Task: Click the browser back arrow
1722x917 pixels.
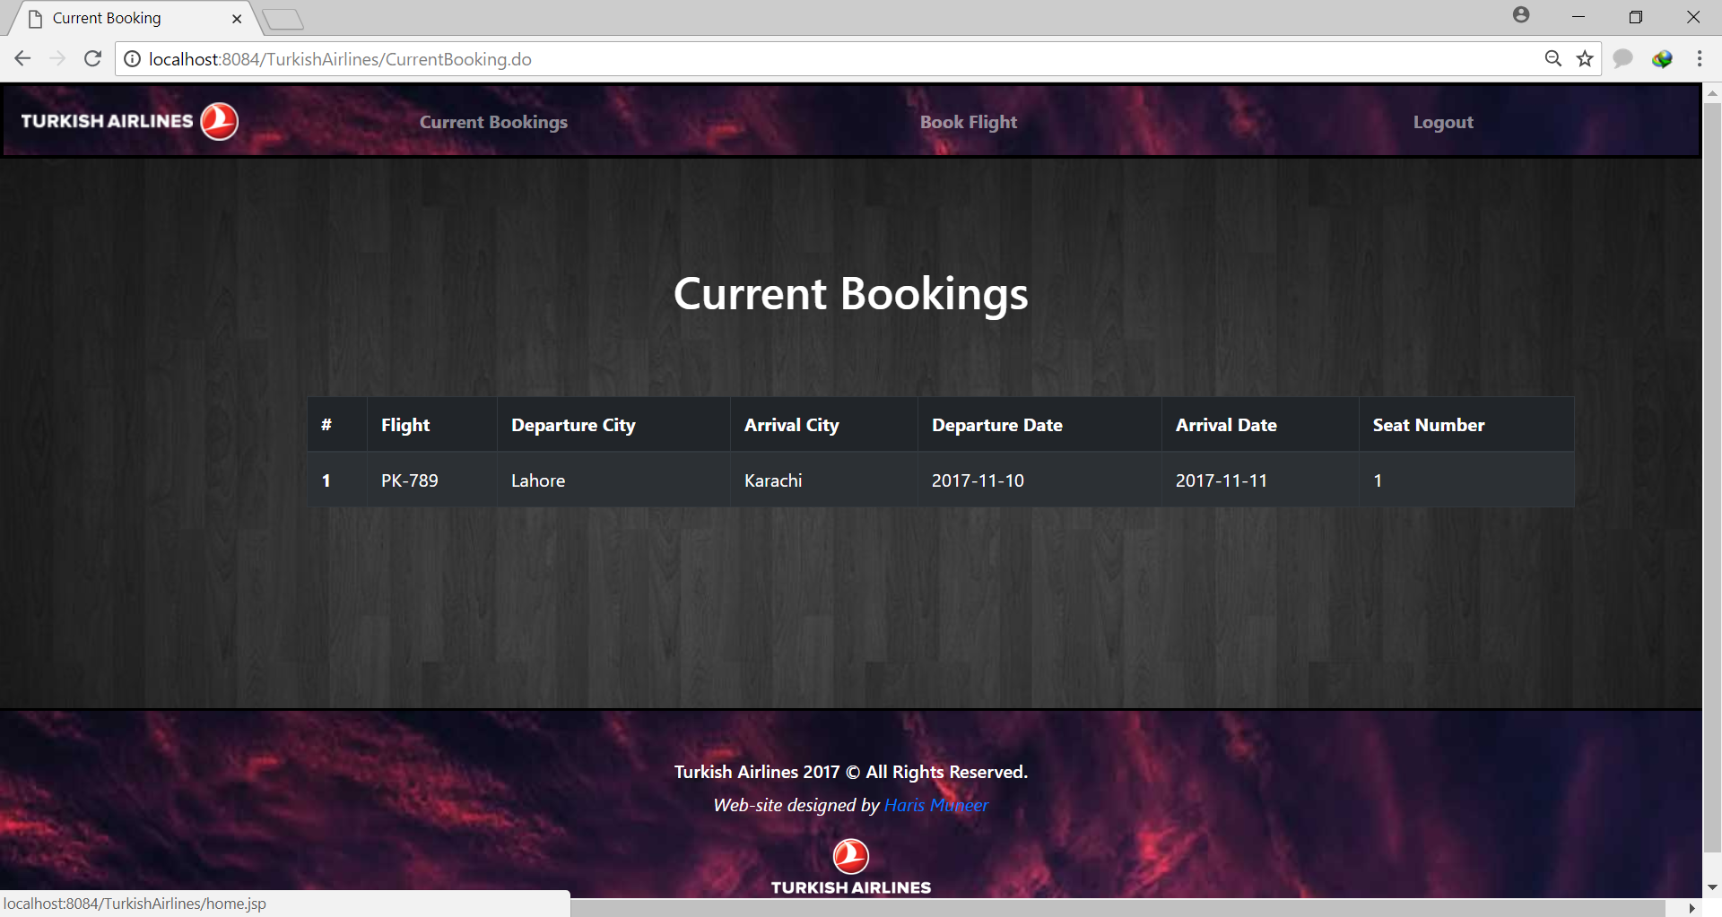Action: [x=22, y=59]
